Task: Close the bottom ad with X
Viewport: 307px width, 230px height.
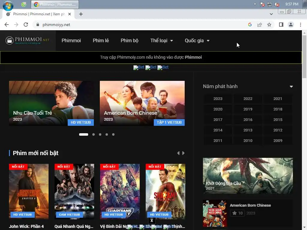Action: [x=152, y=221]
